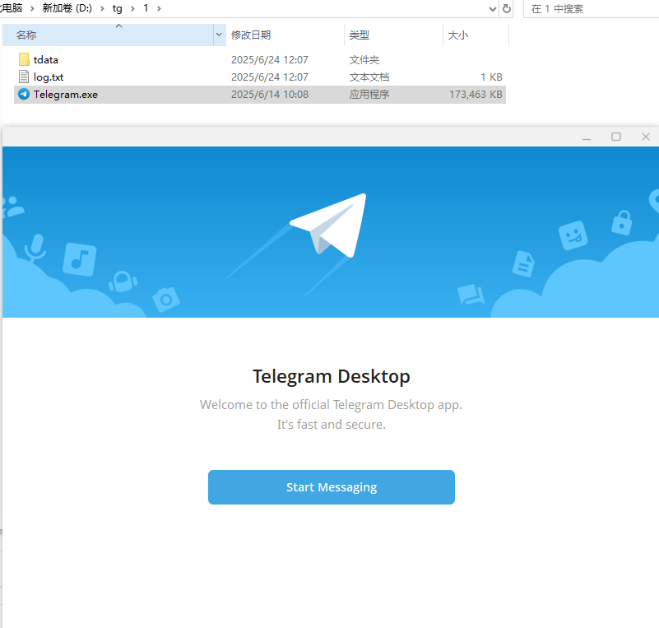Image resolution: width=659 pixels, height=628 pixels.
Task: Refresh the Explorer folder view
Action: click(507, 8)
